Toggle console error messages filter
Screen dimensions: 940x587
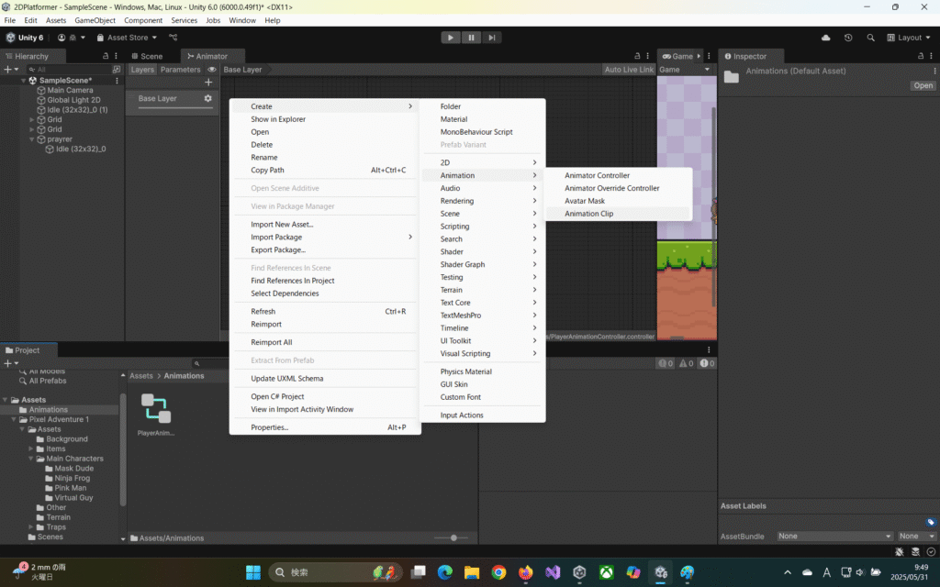pos(707,363)
